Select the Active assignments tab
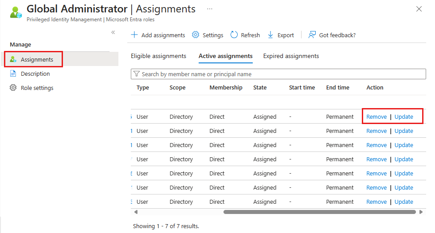The image size is (435, 233). point(225,56)
